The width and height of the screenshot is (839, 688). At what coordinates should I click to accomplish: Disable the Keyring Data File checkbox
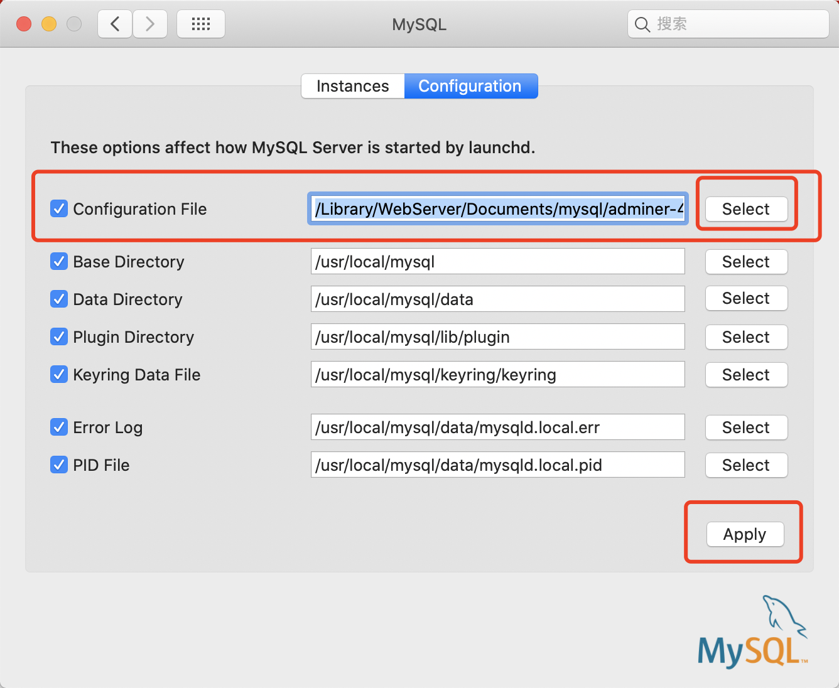pos(59,374)
